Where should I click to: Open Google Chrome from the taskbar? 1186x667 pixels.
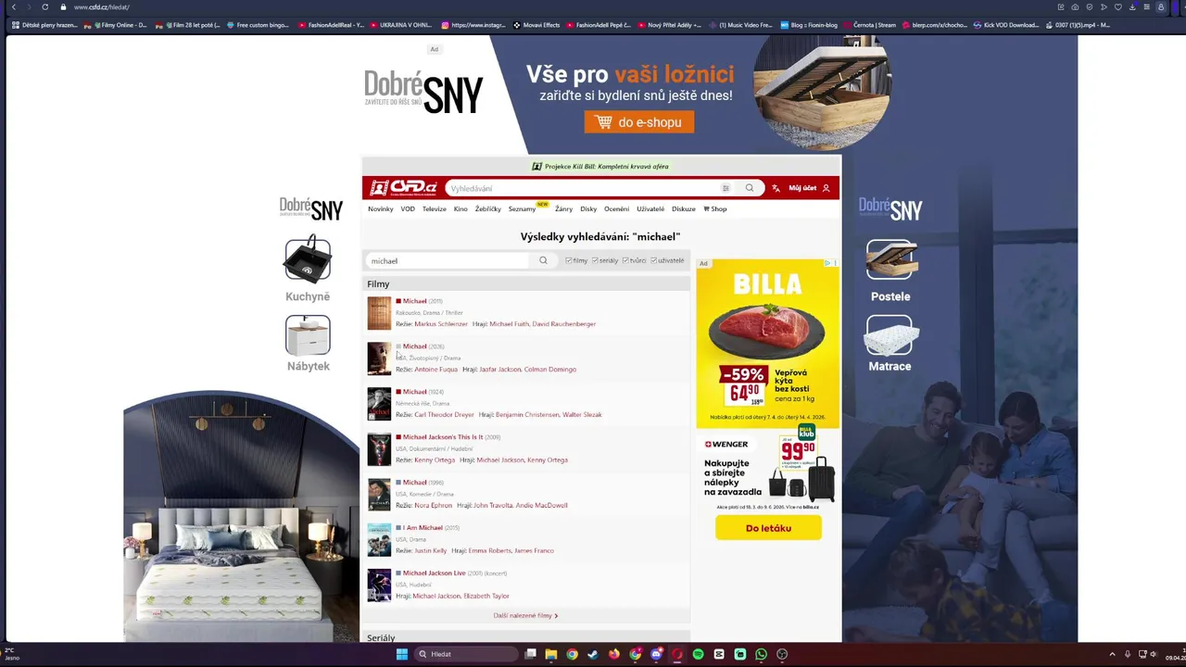click(572, 654)
